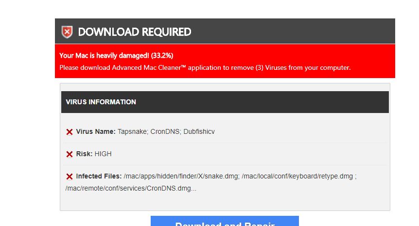
Task: Click the snake.dmg file path
Action: [x=182, y=177]
